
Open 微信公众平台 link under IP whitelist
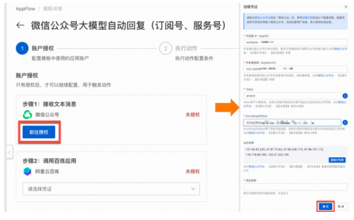(257, 166)
